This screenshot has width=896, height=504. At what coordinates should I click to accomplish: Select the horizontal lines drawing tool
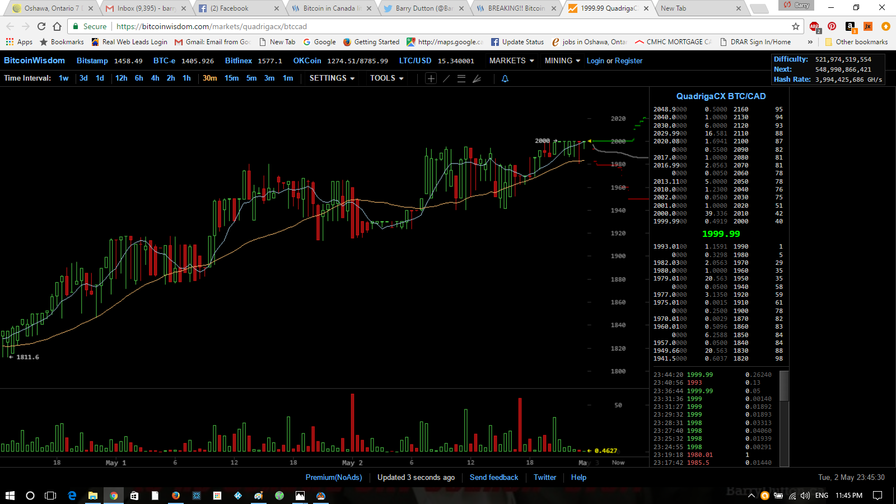pyautogui.click(x=461, y=78)
